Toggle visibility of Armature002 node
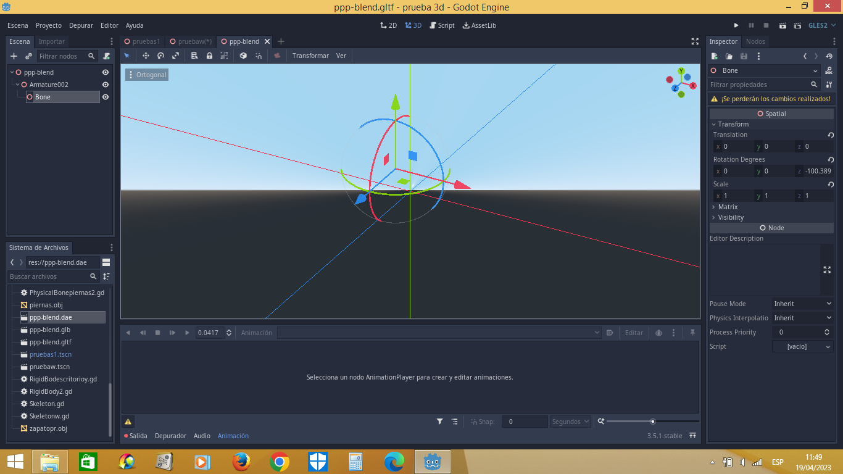 pos(106,85)
